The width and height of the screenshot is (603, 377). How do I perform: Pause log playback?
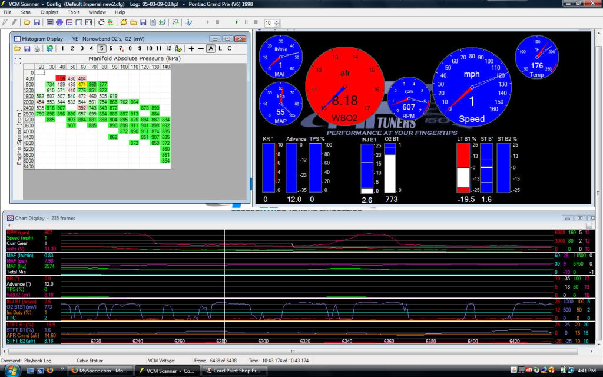tap(246, 22)
